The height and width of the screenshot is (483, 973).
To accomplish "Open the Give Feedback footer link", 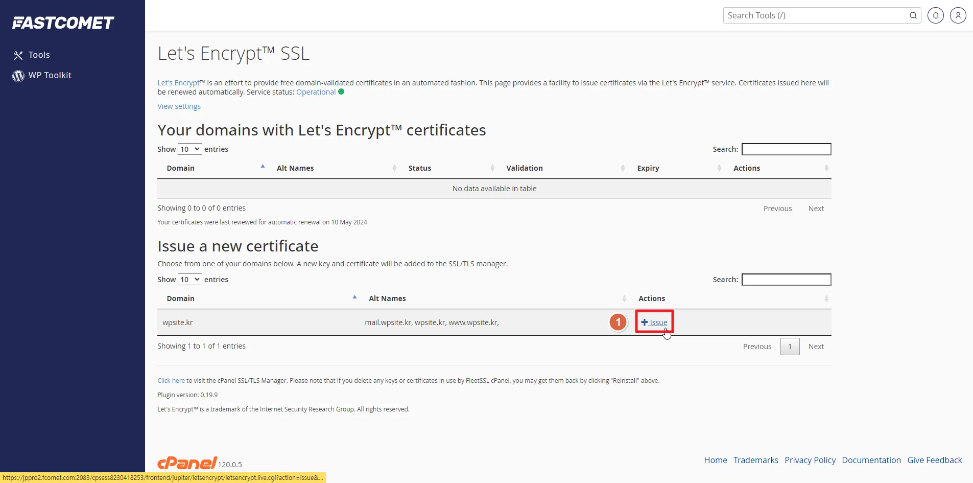I will tap(934, 460).
